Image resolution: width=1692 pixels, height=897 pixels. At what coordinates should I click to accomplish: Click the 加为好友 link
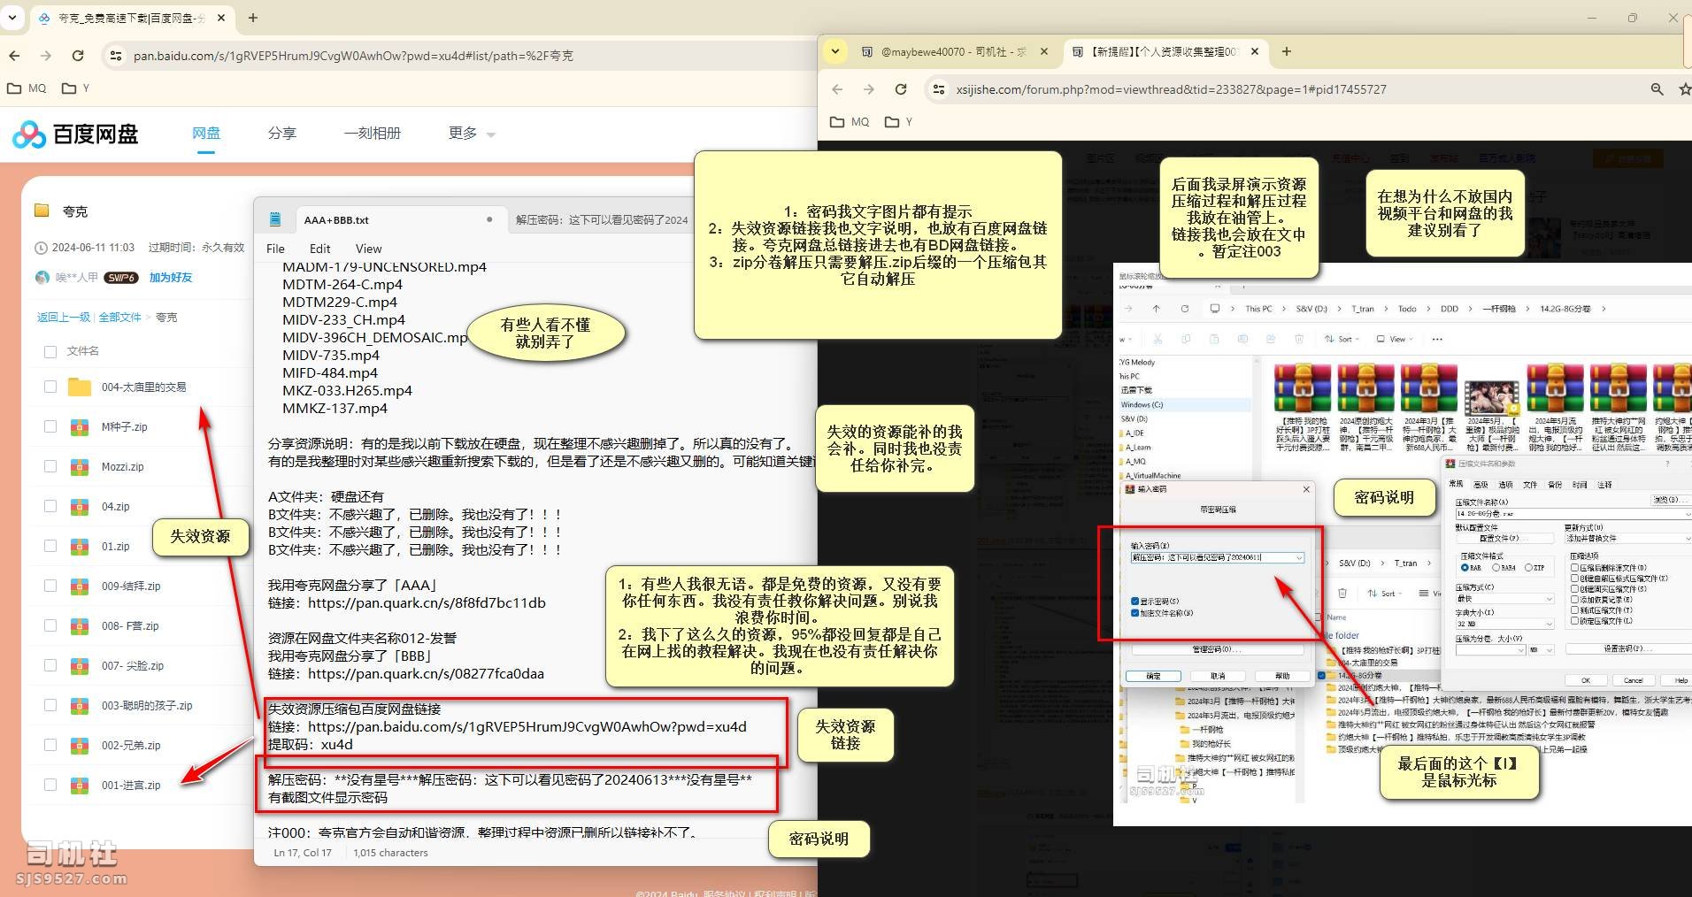tap(170, 278)
